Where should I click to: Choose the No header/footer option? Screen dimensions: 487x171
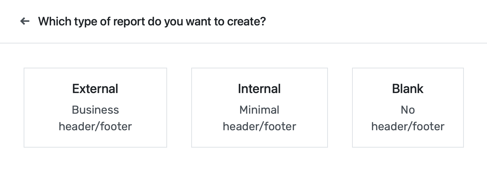click(408, 118)
